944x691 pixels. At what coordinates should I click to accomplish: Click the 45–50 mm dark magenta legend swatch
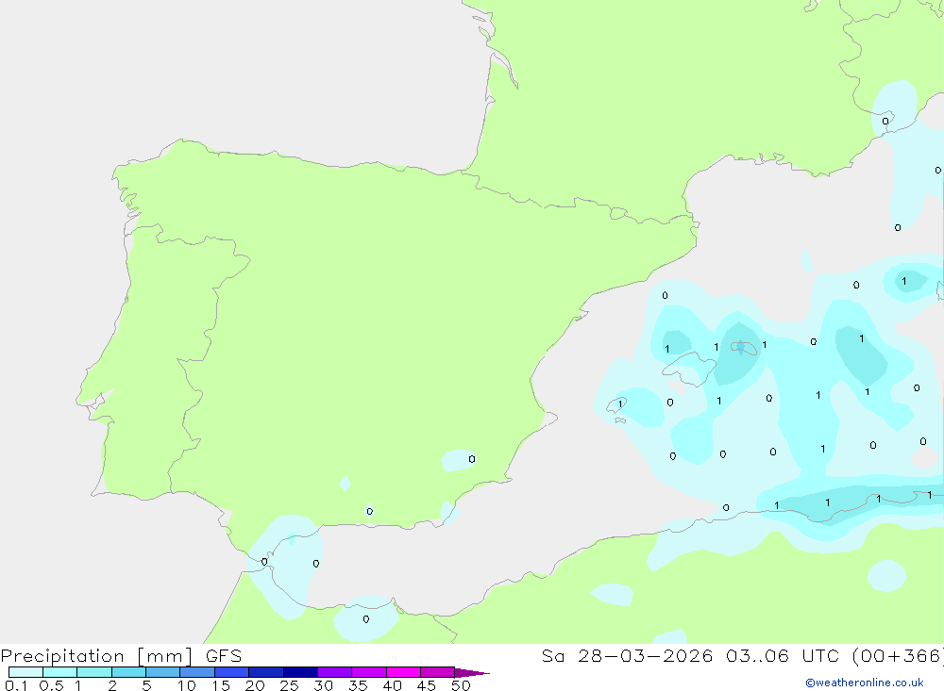[x=438, y=672]
